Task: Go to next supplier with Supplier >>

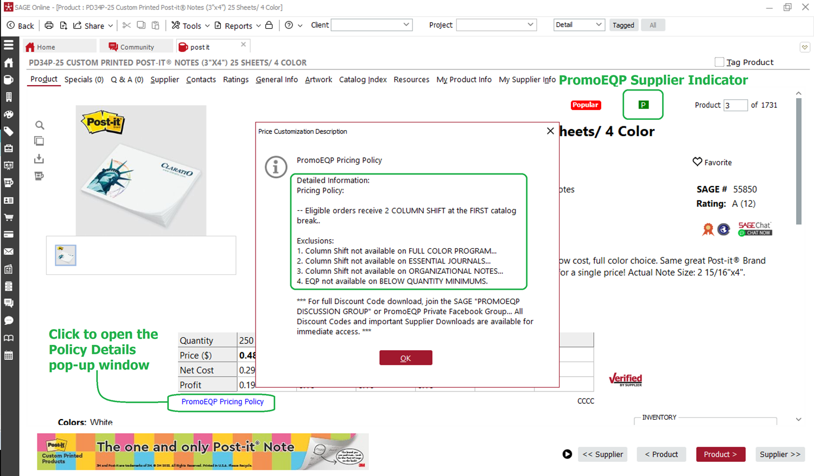Action: [780, 454]
